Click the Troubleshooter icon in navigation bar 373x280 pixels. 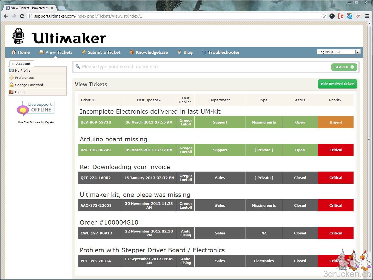[204, 52]
